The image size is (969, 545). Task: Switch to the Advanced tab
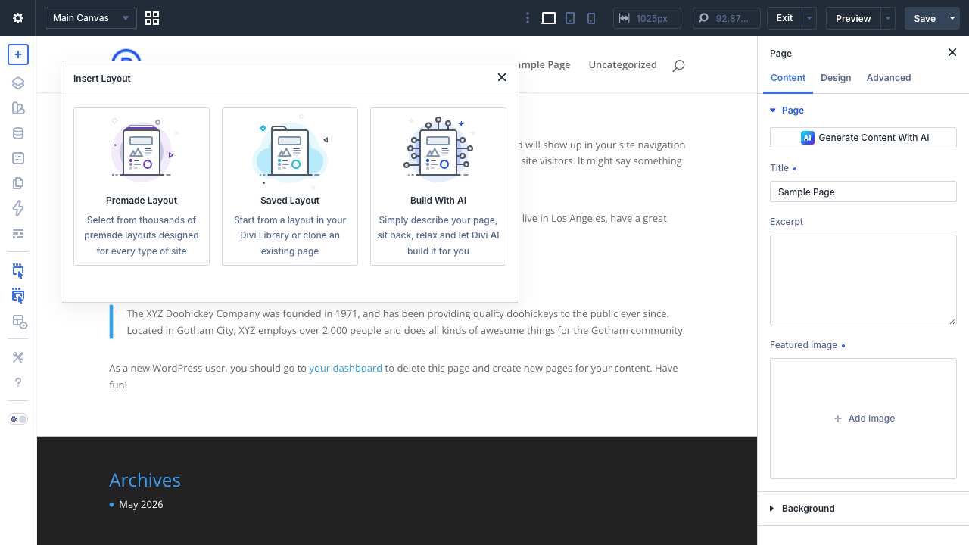tap(889, 78)
